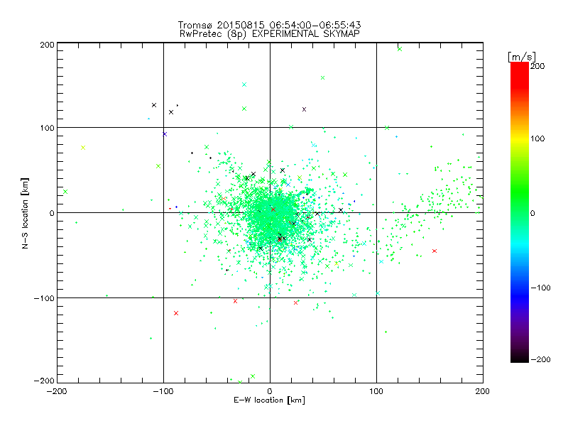
Task: Click the 200 tick label on N-S axis
Action: [47, 45]
